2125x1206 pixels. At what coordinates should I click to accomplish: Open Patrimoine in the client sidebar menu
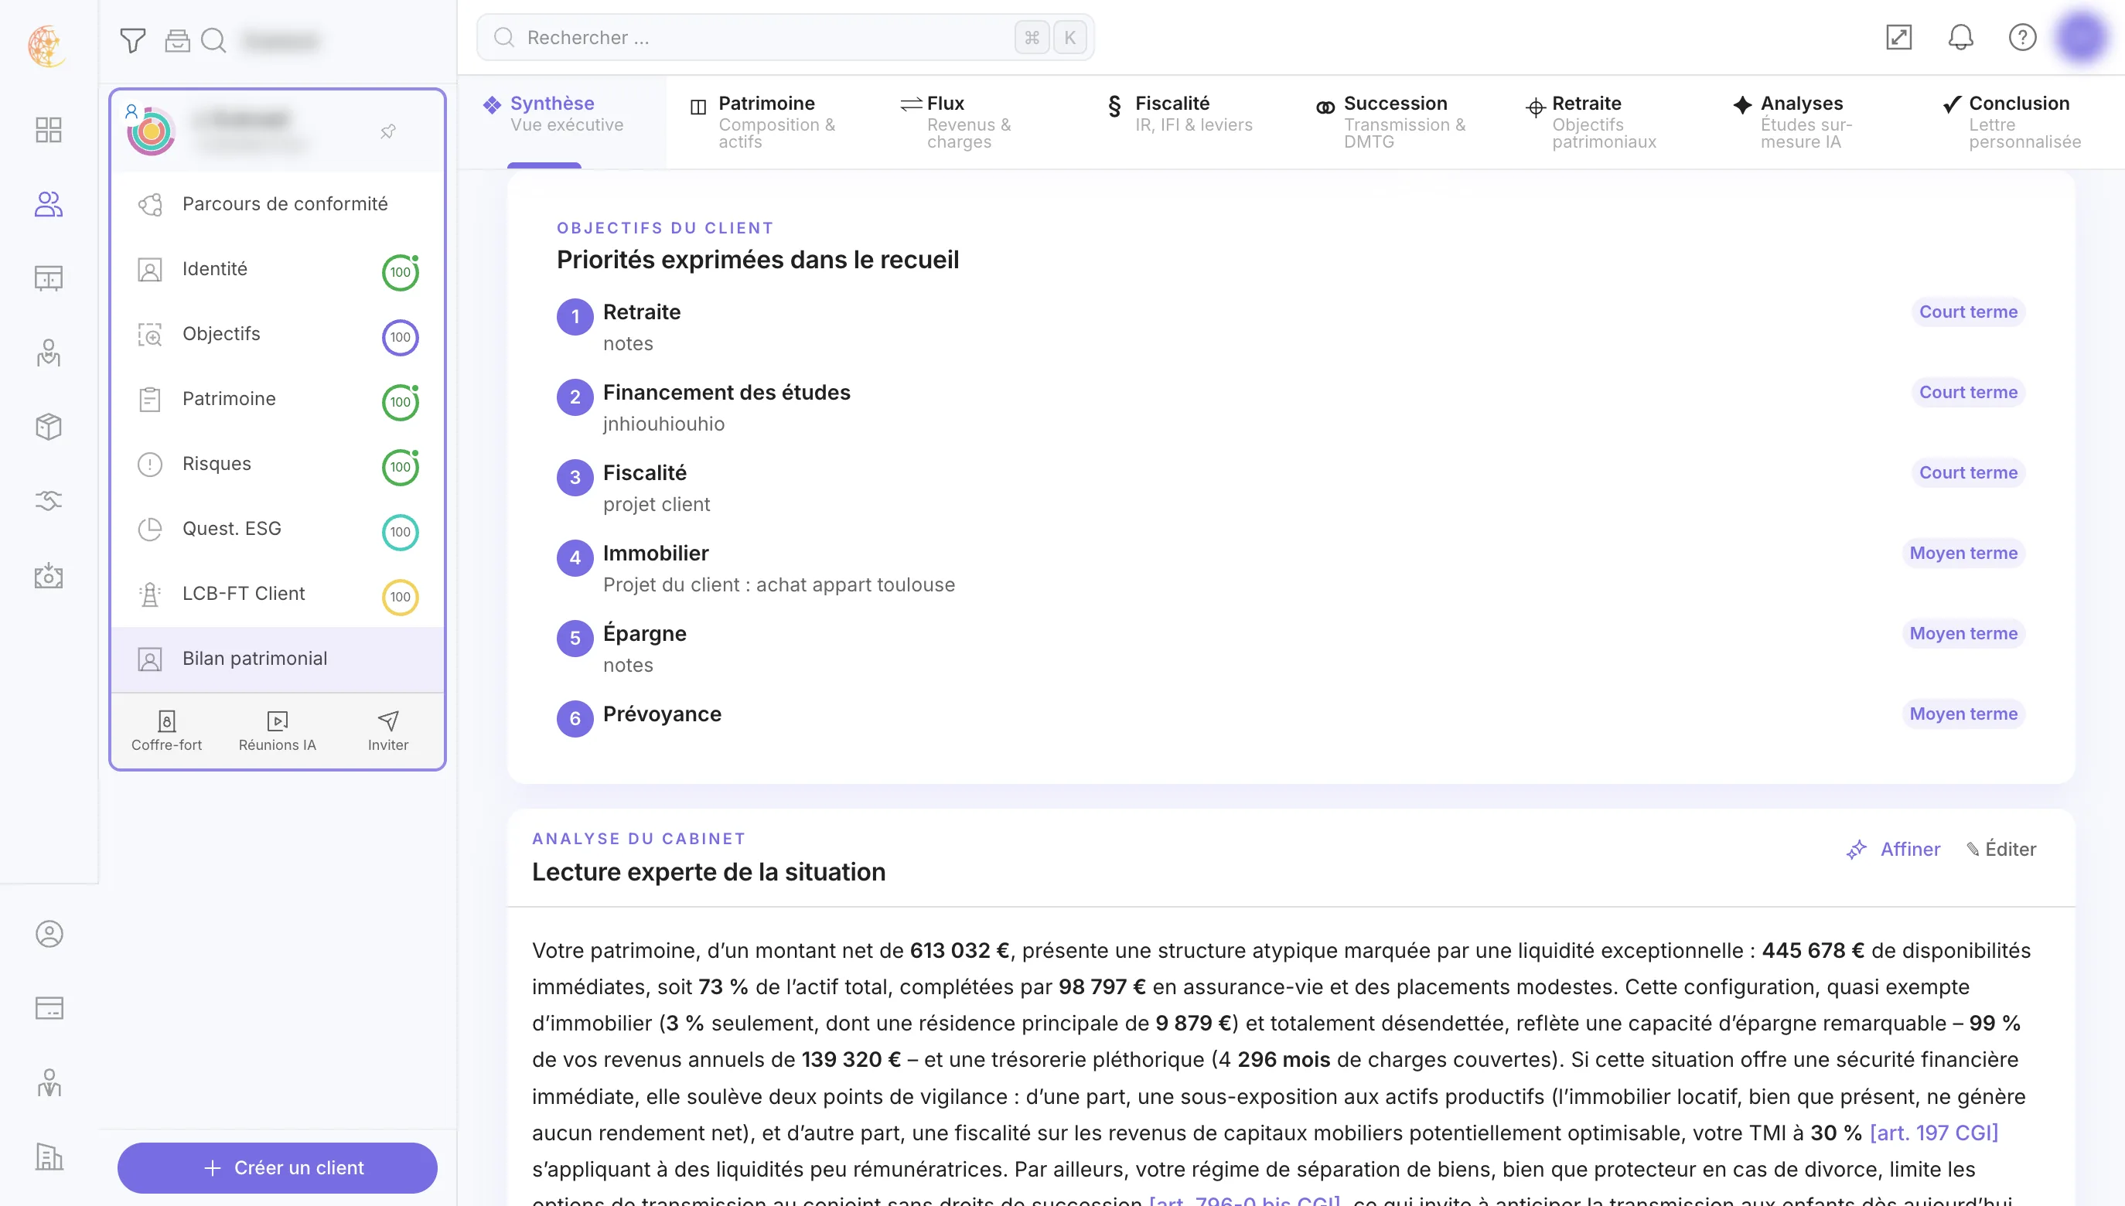pyautogui.click(x=278, y=399)
